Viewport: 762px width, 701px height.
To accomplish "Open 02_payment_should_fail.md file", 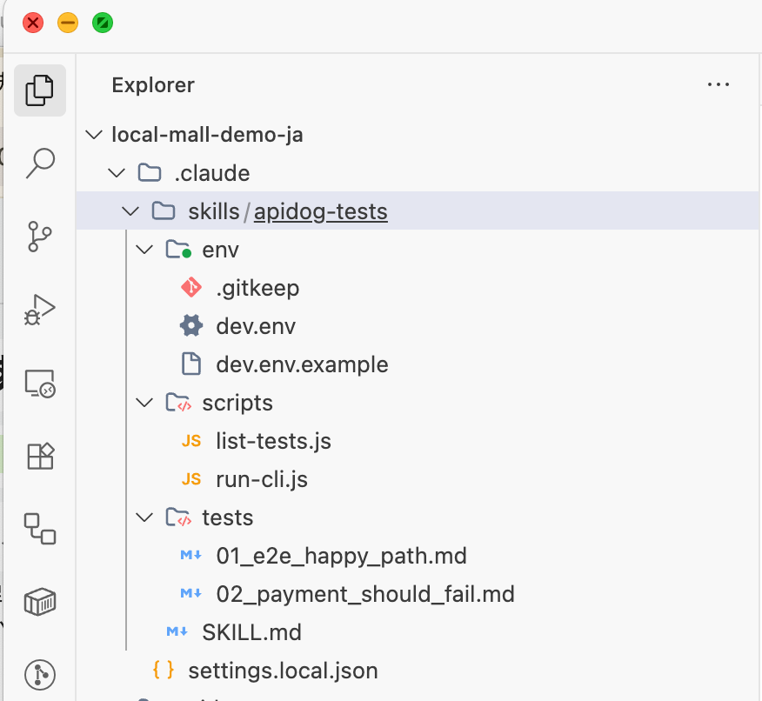I will click(365, 594).
